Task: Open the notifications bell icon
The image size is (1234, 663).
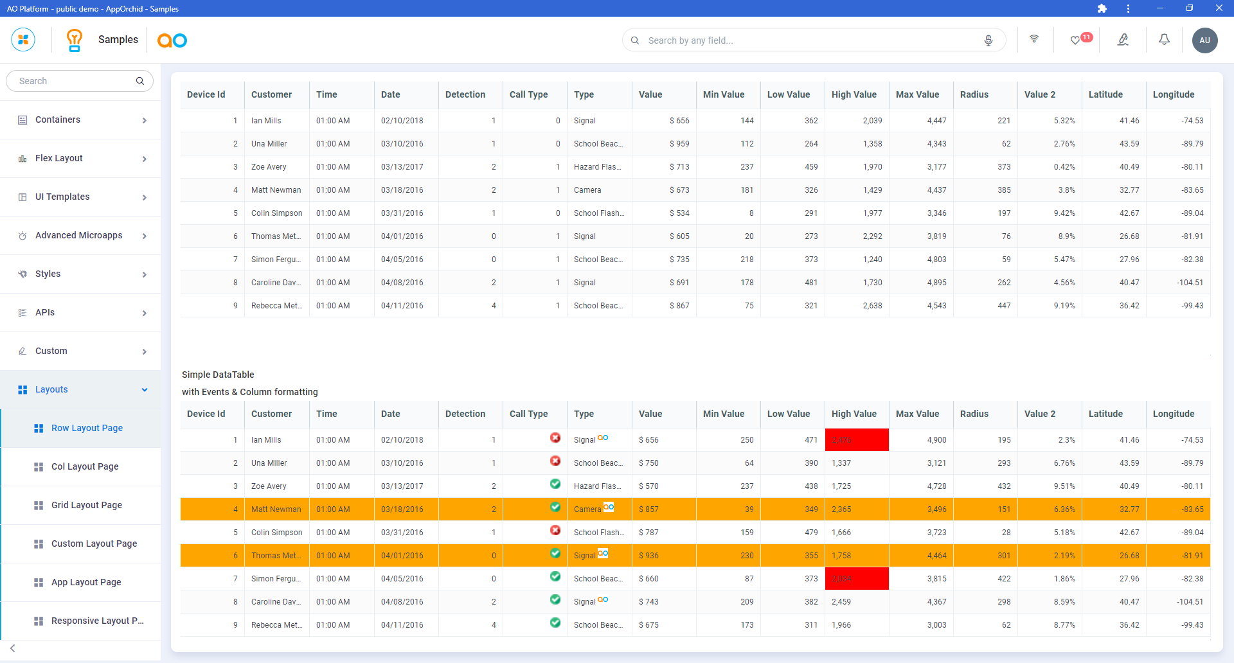Action: coord(1164,40)
